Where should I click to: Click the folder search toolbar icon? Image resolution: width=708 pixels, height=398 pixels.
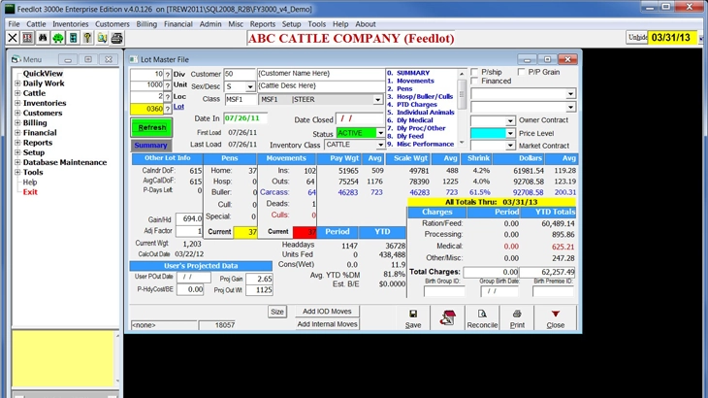(x=103, y=38)
